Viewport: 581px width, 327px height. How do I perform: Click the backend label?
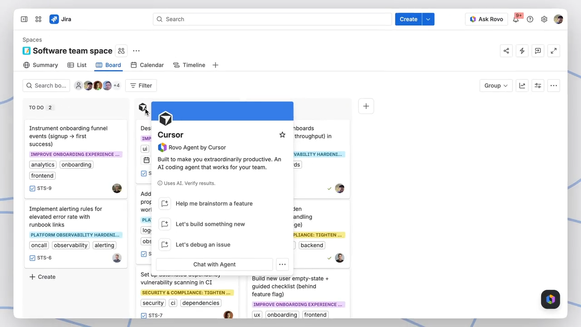tap(312, 245)
